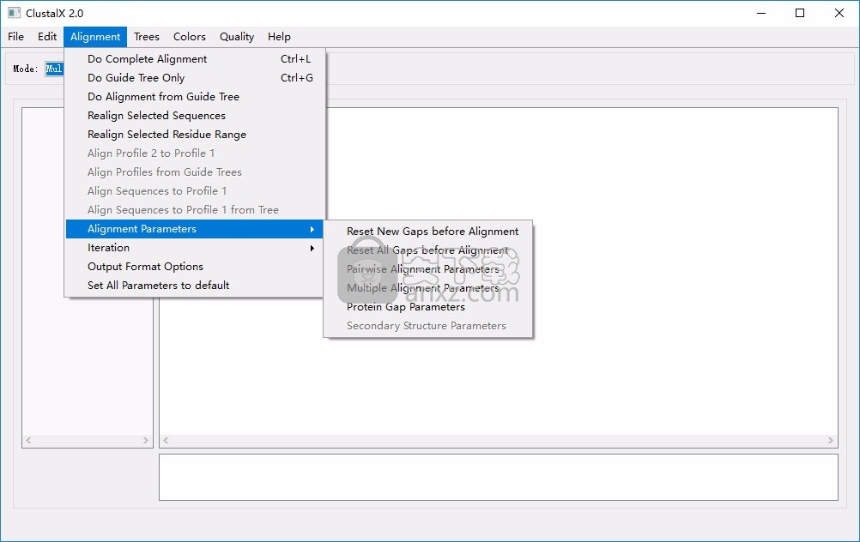Open the File menu

click(x=16, y=37)
